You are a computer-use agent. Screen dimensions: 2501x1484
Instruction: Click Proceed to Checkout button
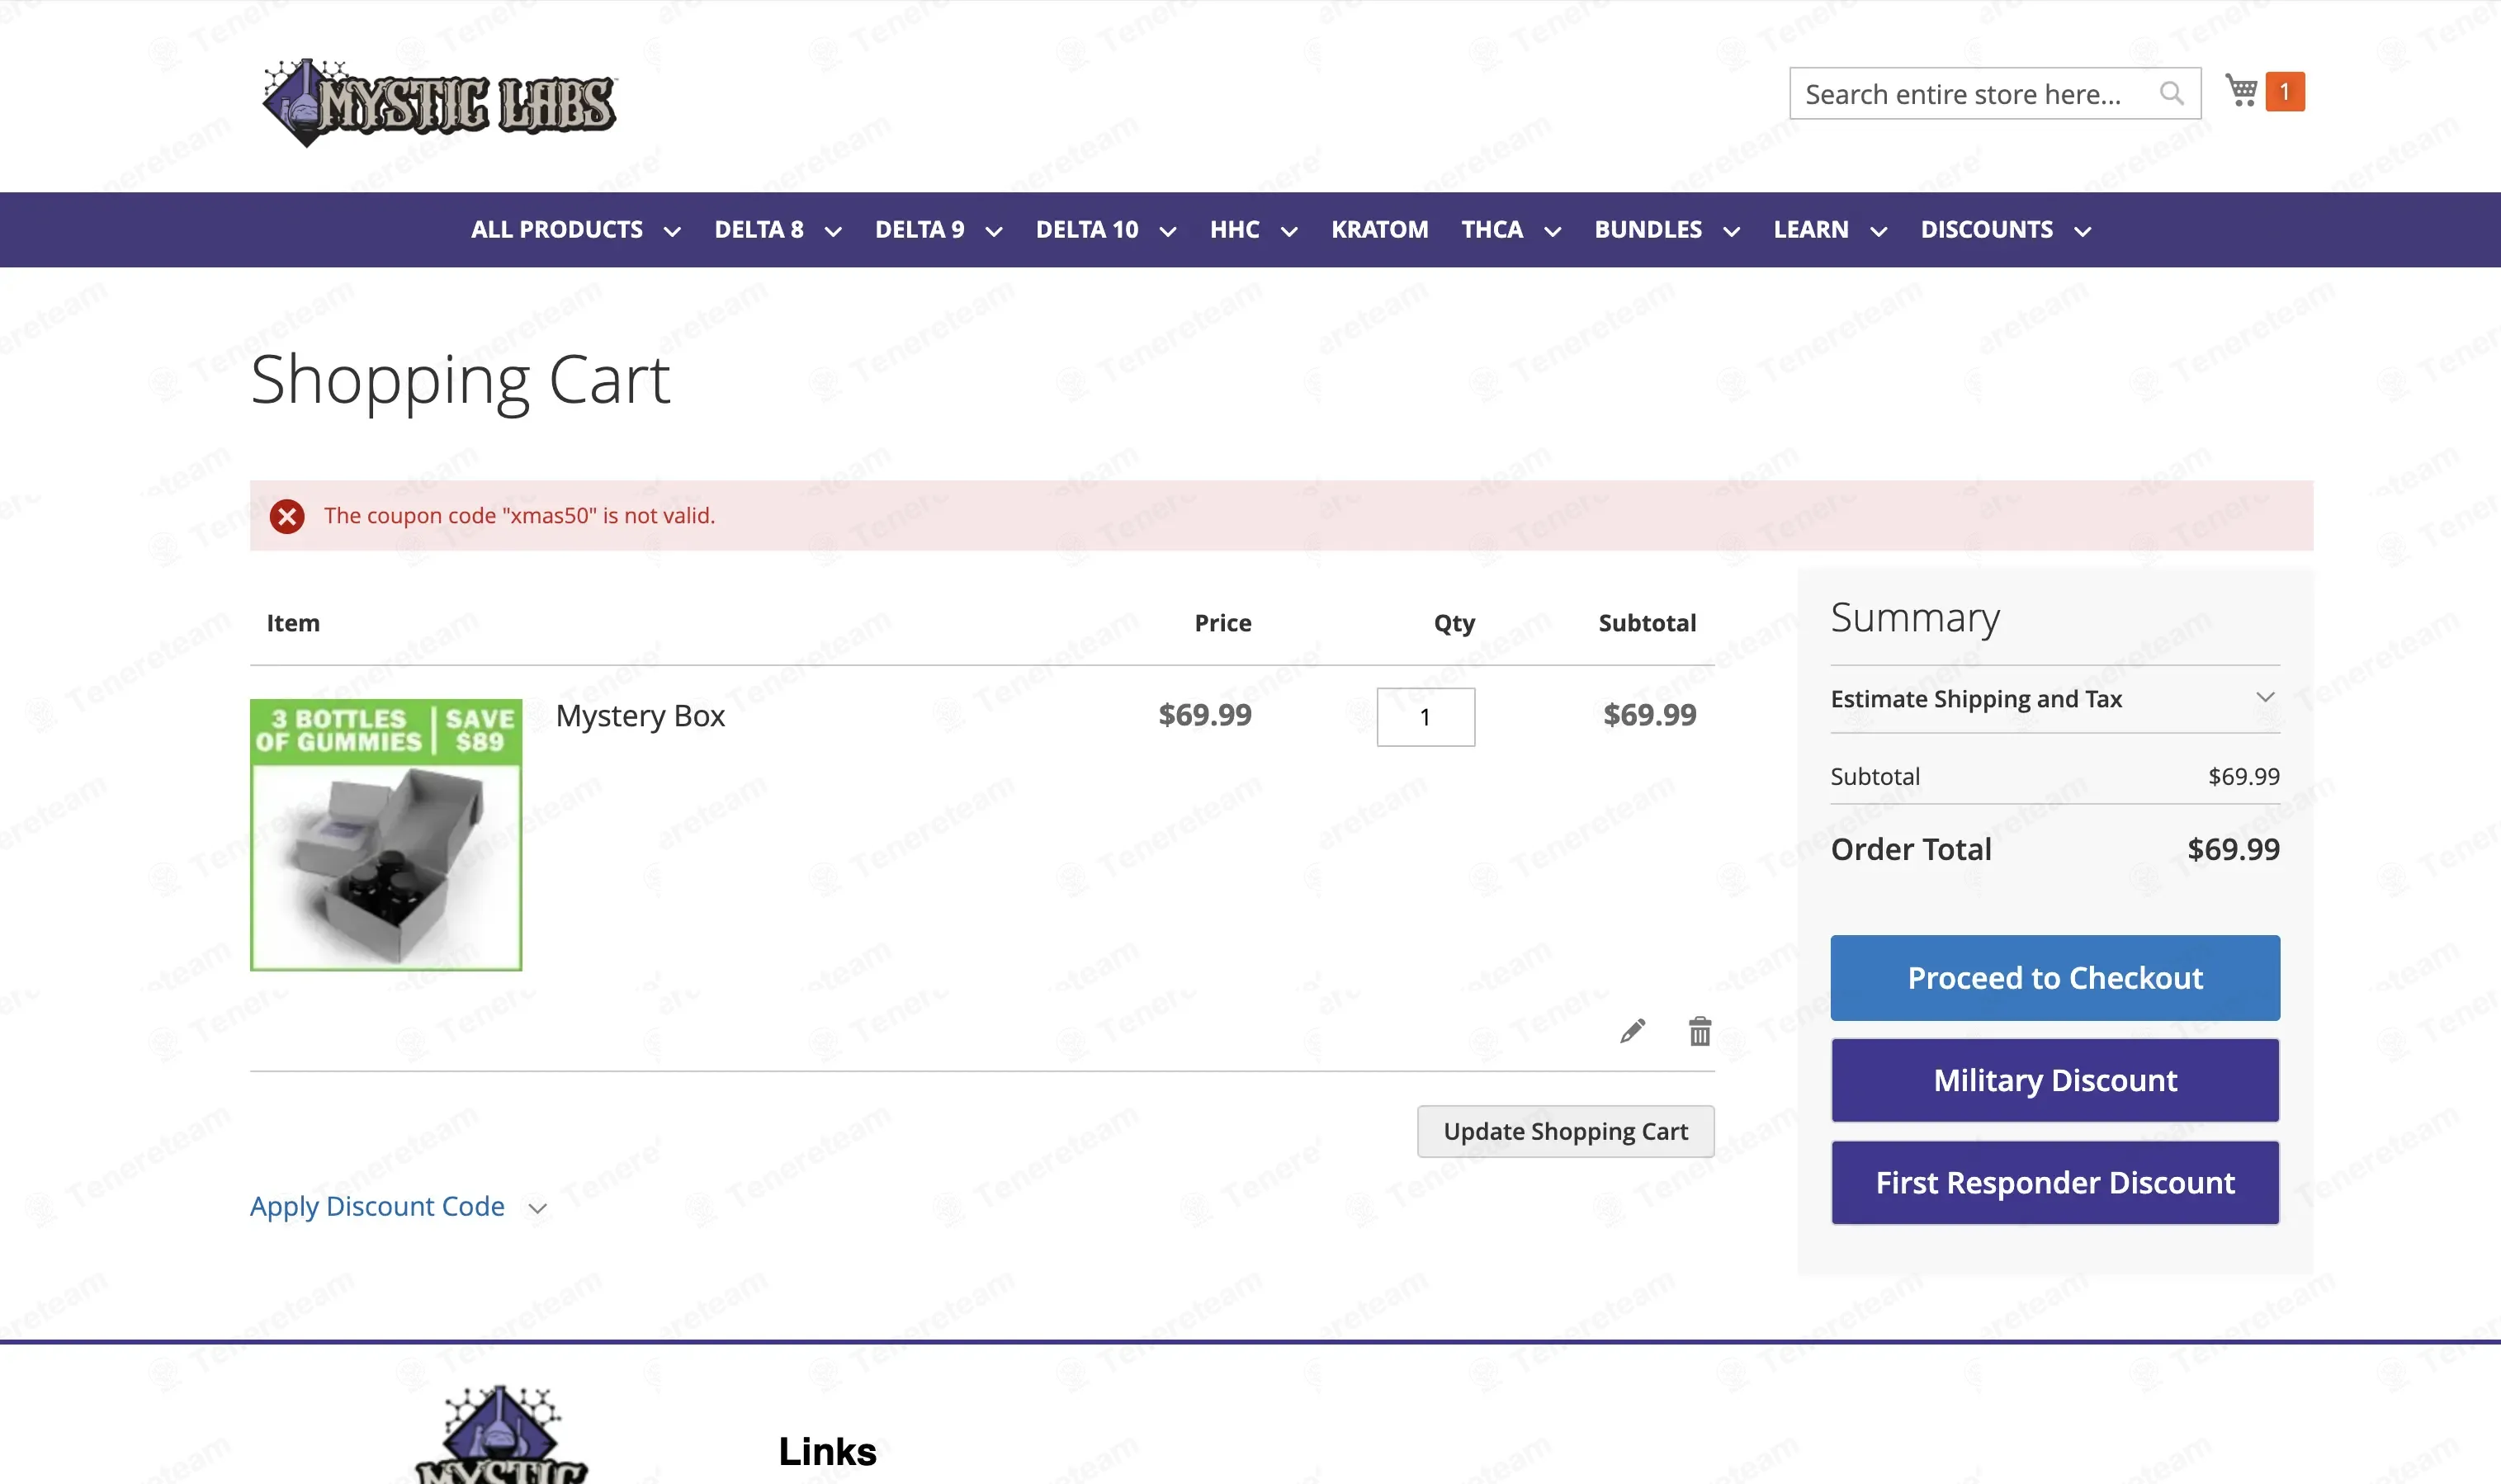pyautogui.click(x=2055, y=978)
